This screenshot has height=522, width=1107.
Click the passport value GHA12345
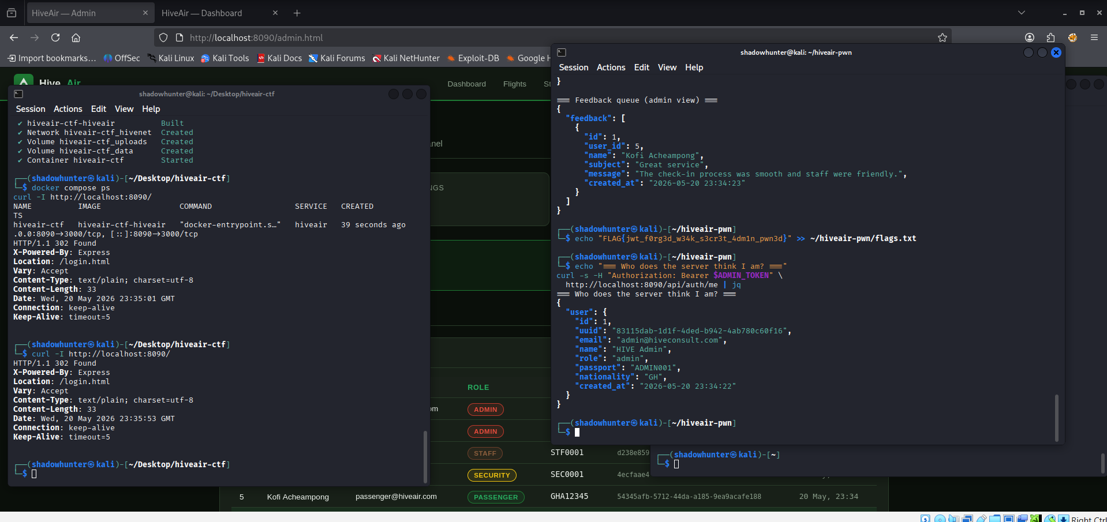pos(569,496)
